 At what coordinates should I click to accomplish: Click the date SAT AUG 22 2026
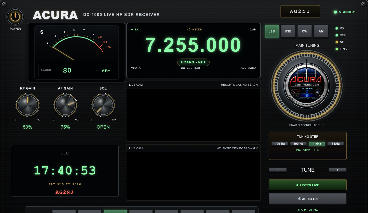(x=65, y=184)
